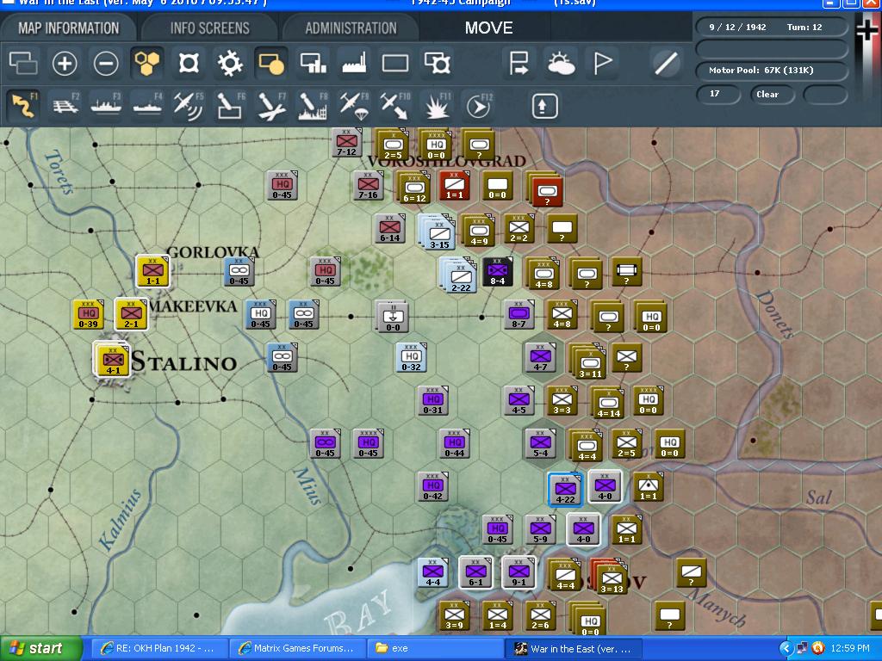This screenshot has width=882, height=661.
Task: Toggle the factory overlay icon
Action: (354, 63)
